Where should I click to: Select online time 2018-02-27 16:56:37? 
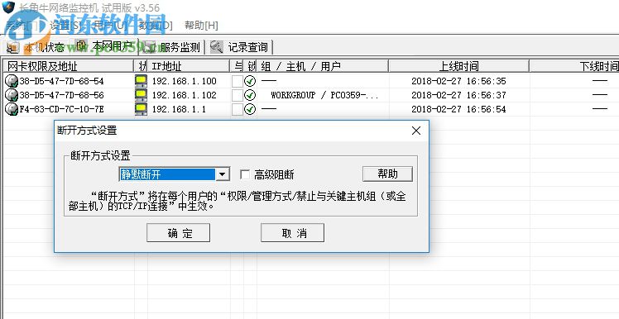(x=458, y=95)
